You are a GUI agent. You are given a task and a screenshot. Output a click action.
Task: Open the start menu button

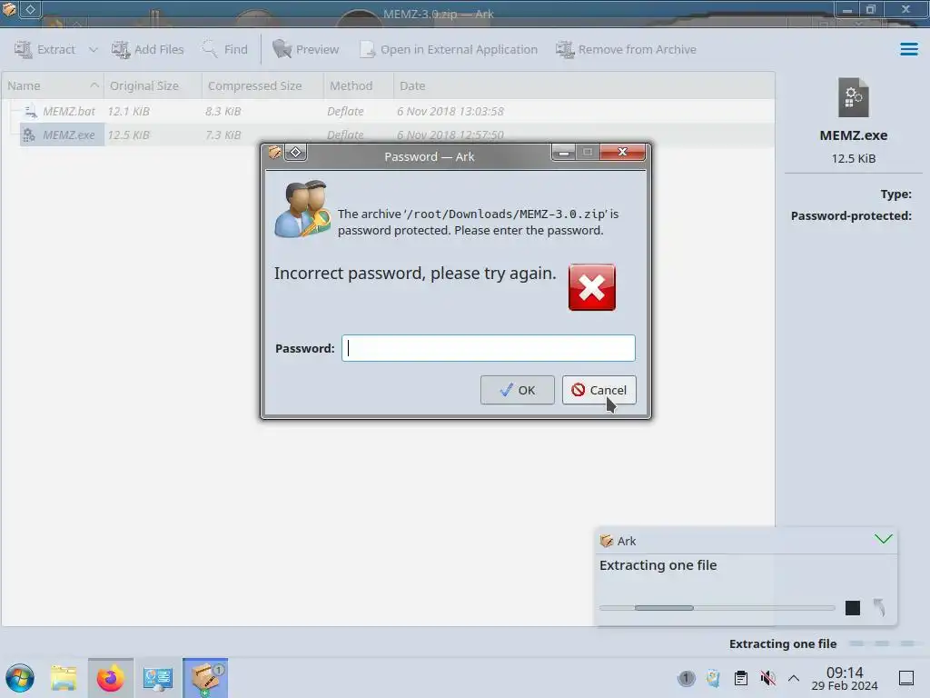coord(20,678)
